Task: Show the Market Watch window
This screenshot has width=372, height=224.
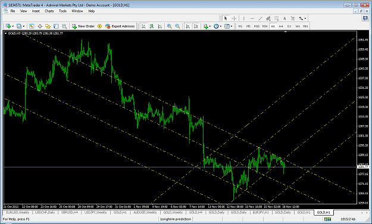Action: click(x=32, y=26)
